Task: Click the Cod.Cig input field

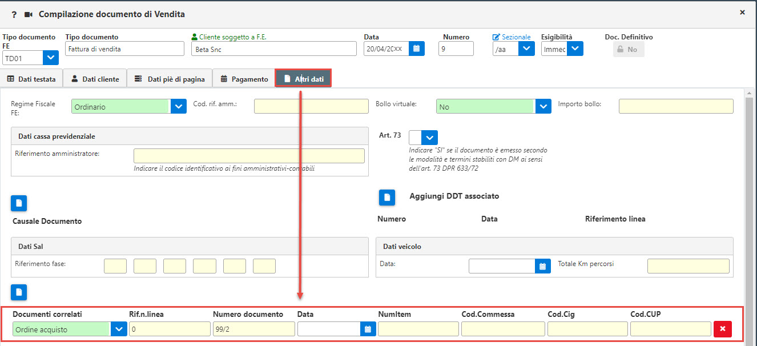Action: [587, 329]
